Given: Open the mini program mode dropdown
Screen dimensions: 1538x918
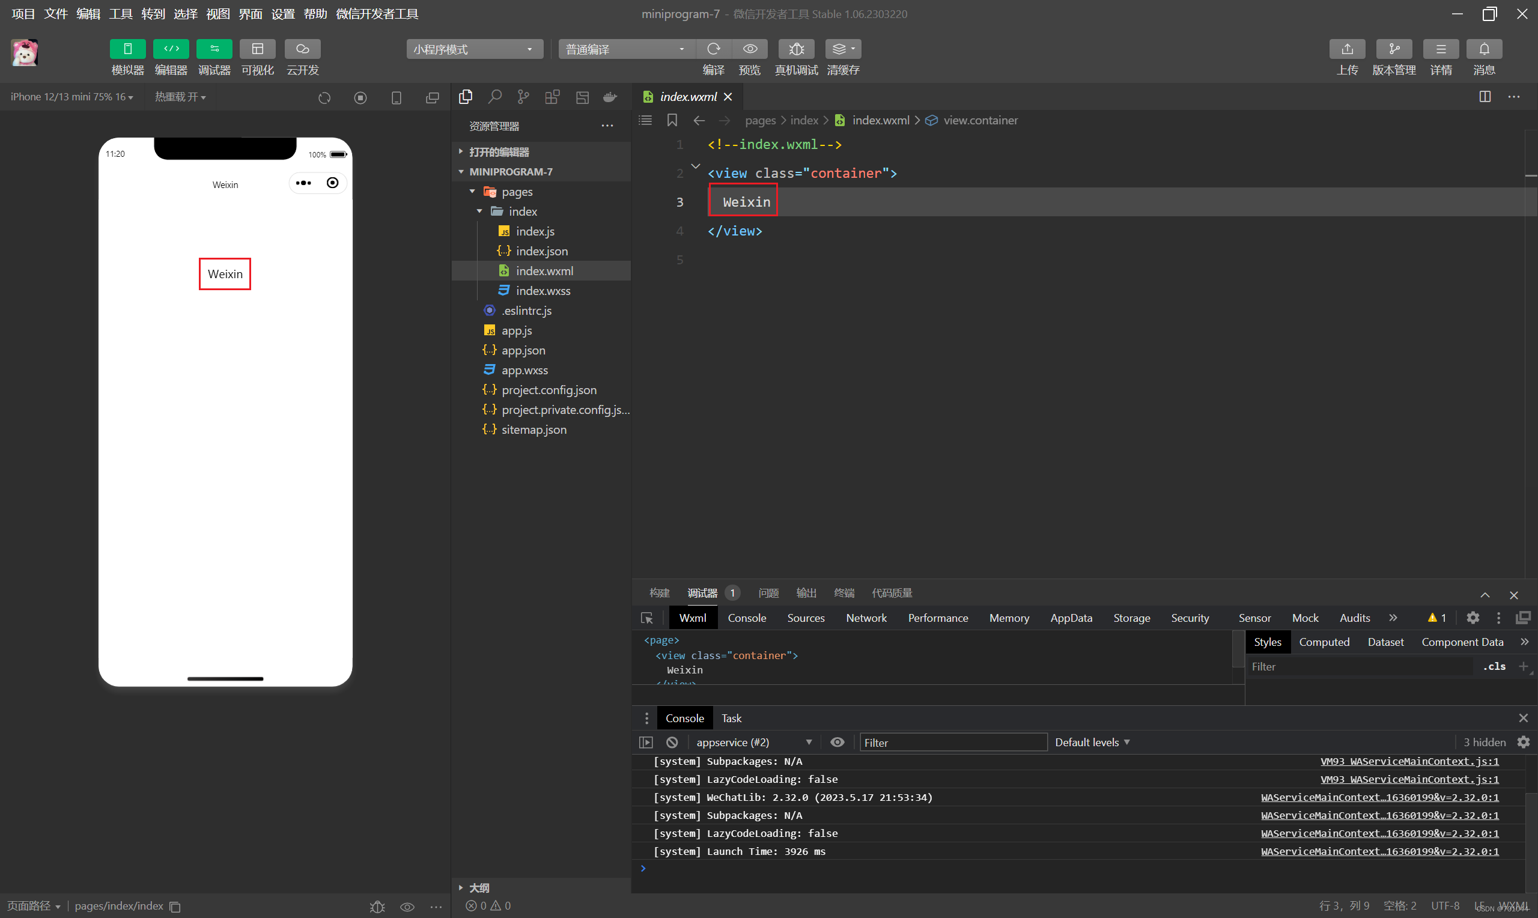Looking at the screenshot, I should pyautogui.click(x=473, y=49).
